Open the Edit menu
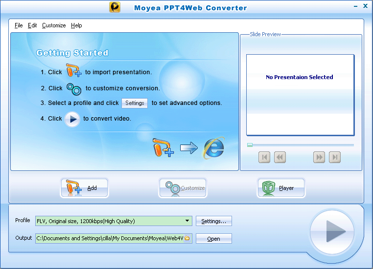This screenshot has height=269, width=373. (x=32, y=25)
